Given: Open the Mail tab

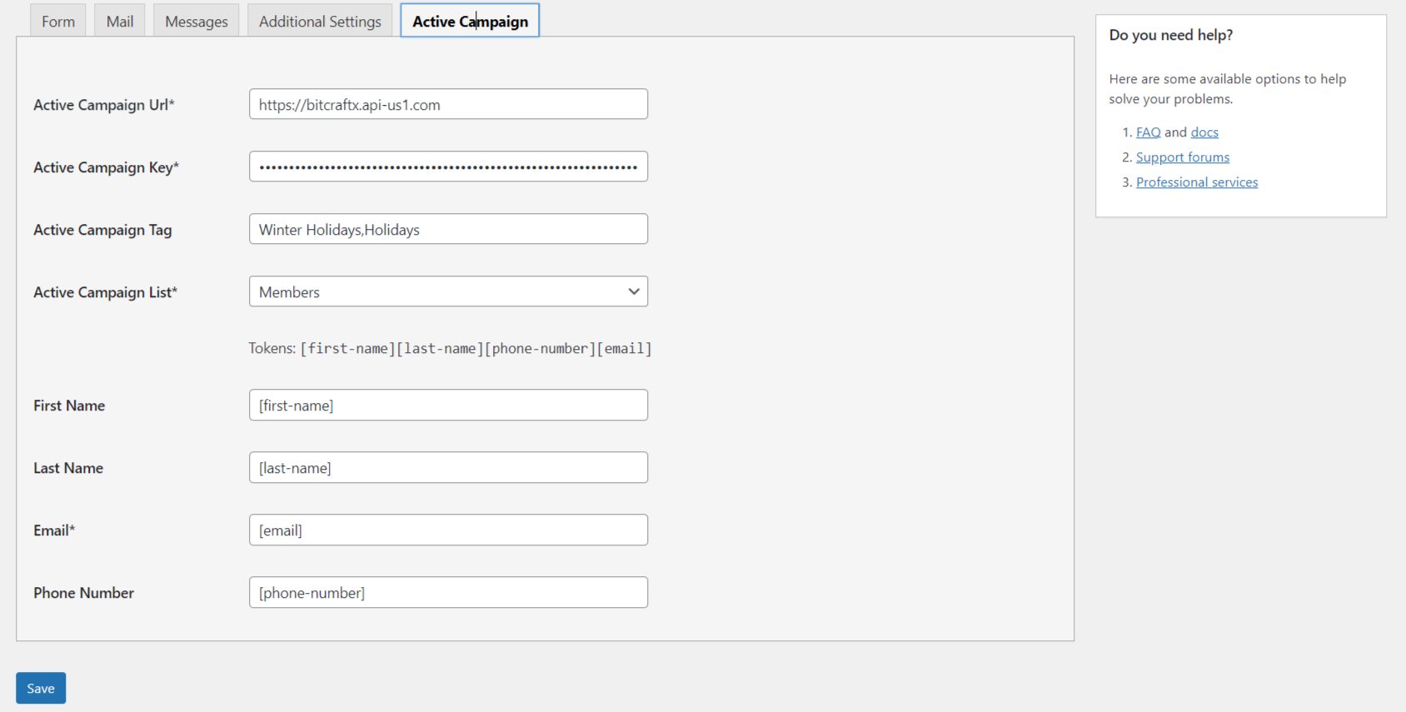Looking at the screenshot, I should click(120, 21).
